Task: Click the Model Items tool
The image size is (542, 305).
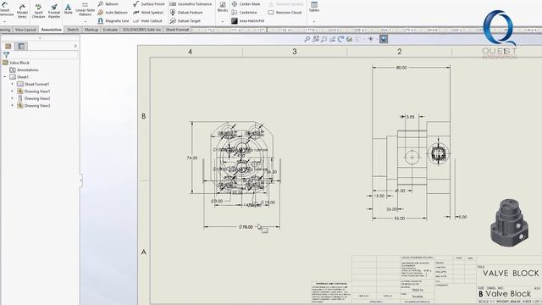Action: tap(22, 11)
